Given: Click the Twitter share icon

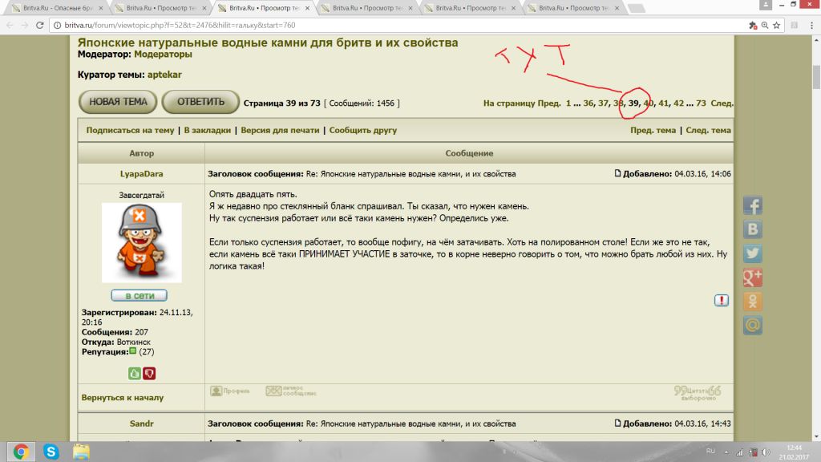Looking at the screenshot, I should (753, 253).
